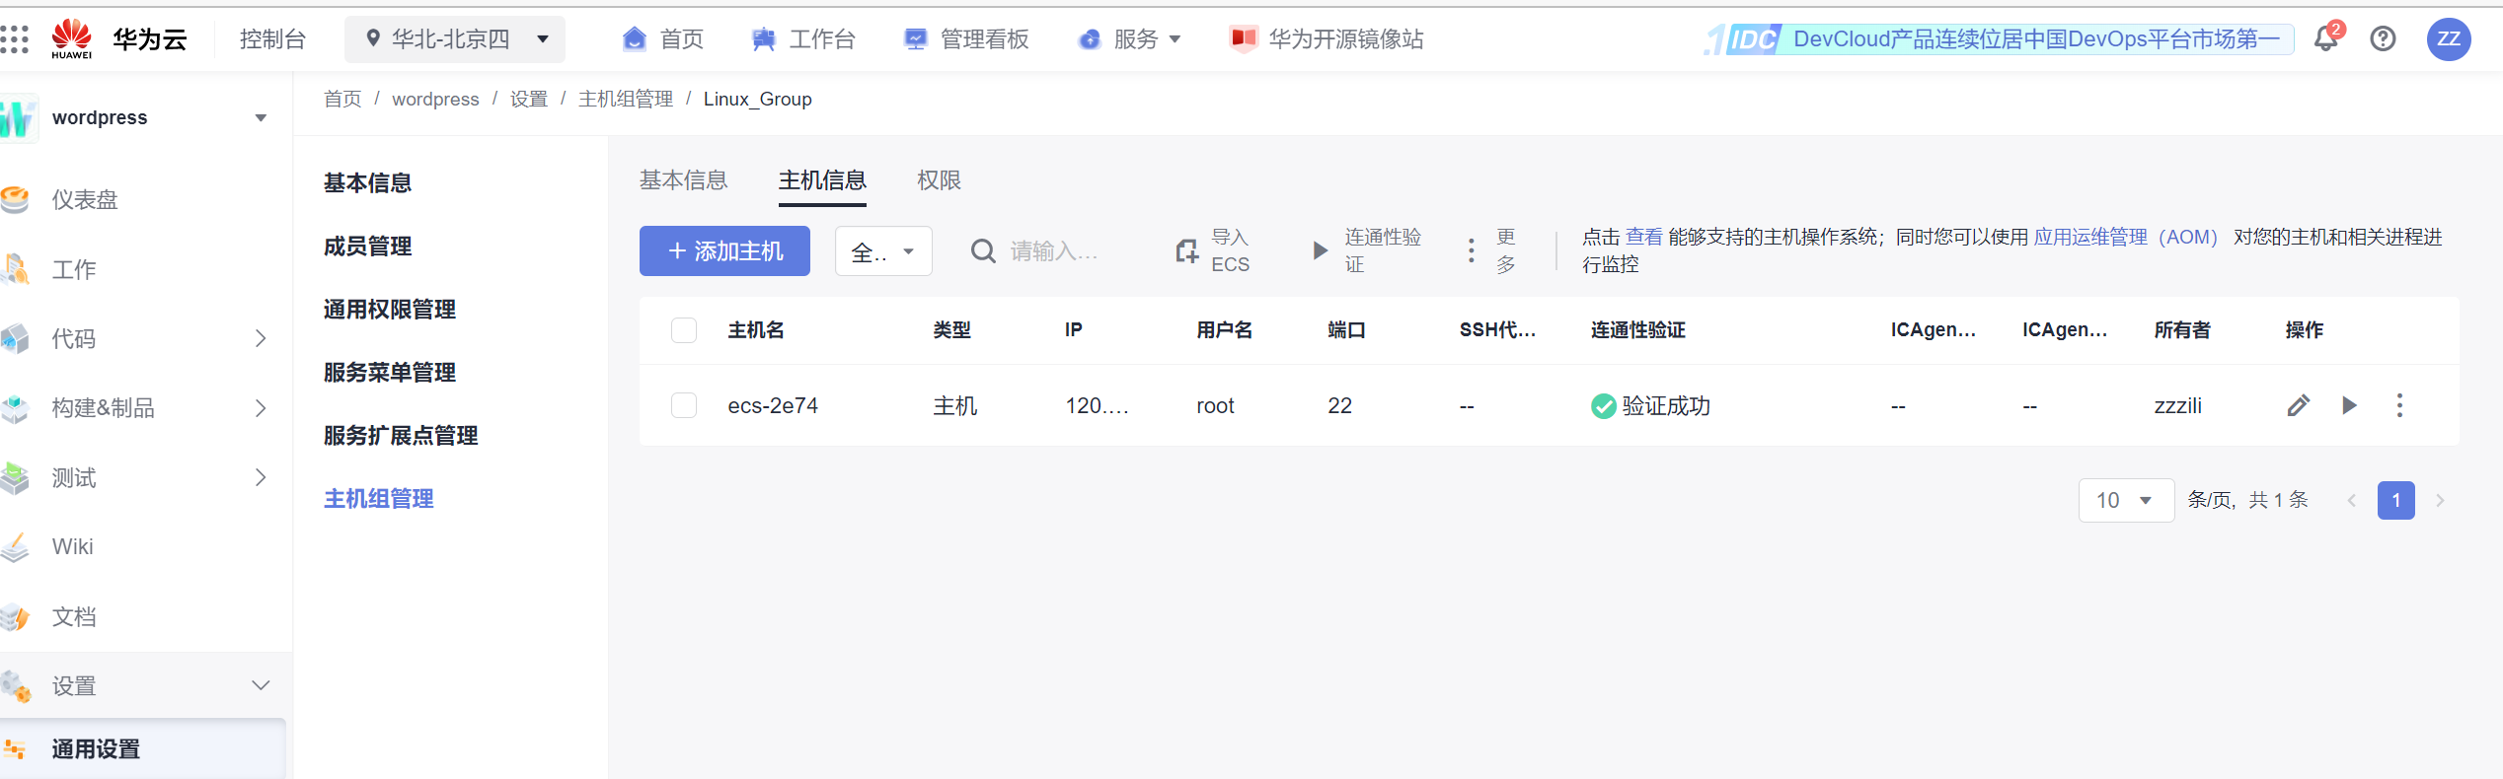Click the Wiki sidebar icon
2503x779 pixels.
[x=15, y=547]
